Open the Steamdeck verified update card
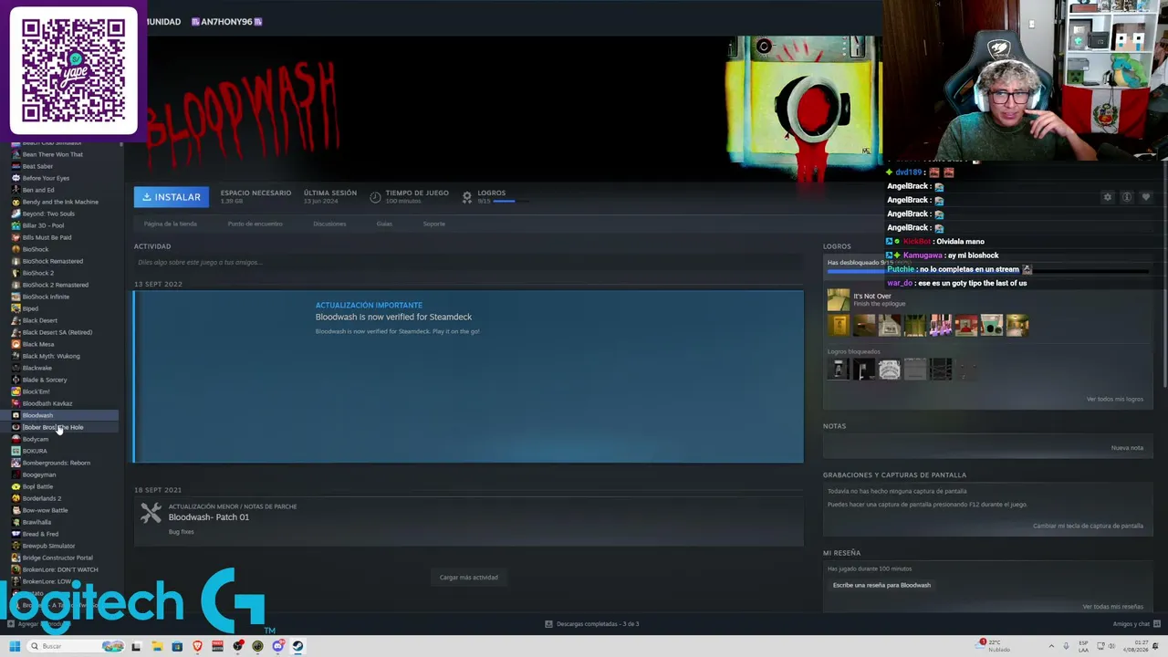The width and height of the screenshot is (1168, 657). (468, 376)
